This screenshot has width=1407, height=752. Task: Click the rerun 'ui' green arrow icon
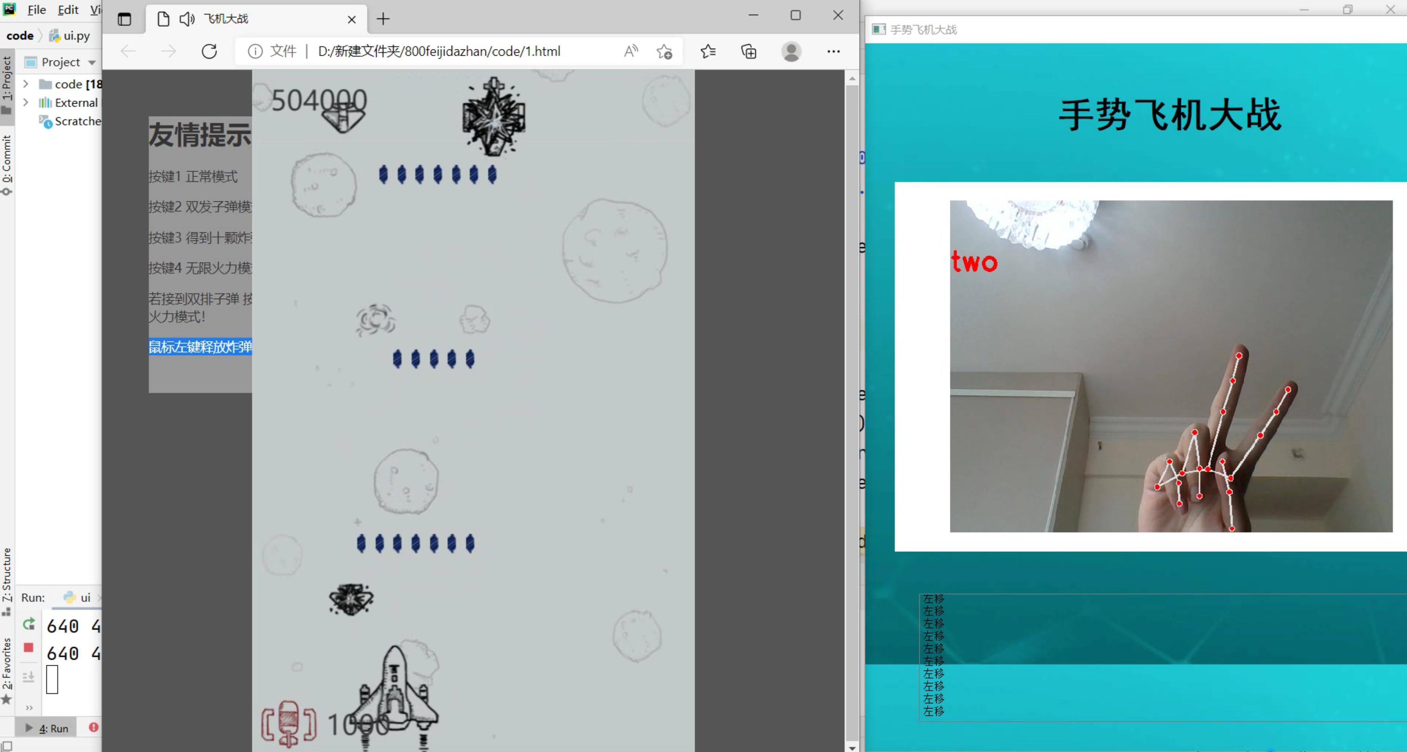point(29,624)
